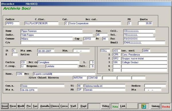Exit via the red Uscita button
This screenshot has width=172, height=111.
click(166, 106)
